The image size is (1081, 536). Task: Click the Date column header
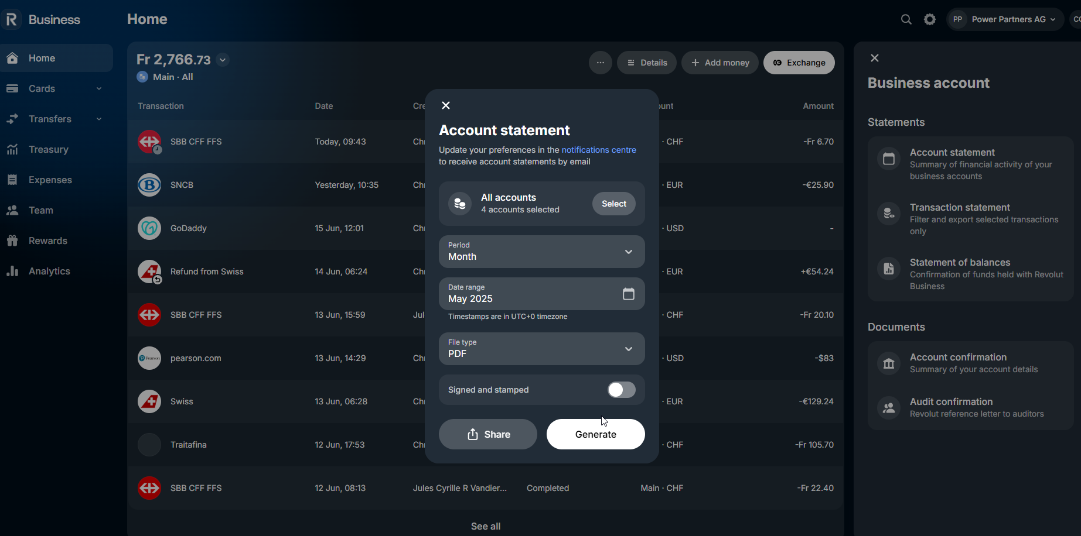[x=324, y=106]
